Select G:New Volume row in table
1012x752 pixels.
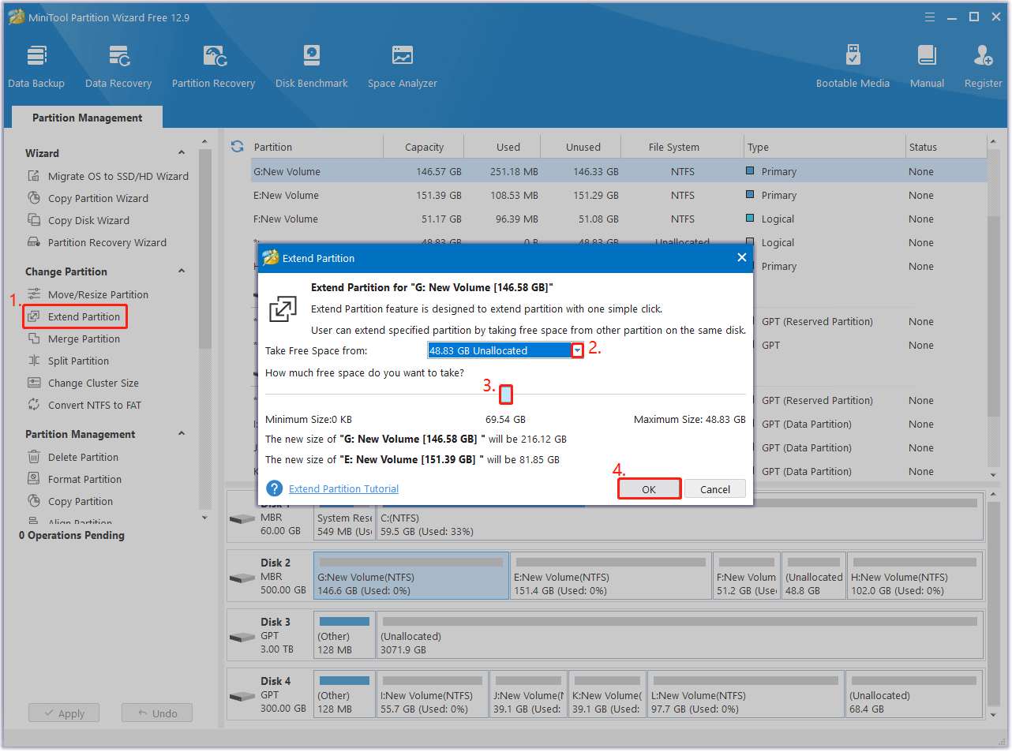tap(620, 171)
